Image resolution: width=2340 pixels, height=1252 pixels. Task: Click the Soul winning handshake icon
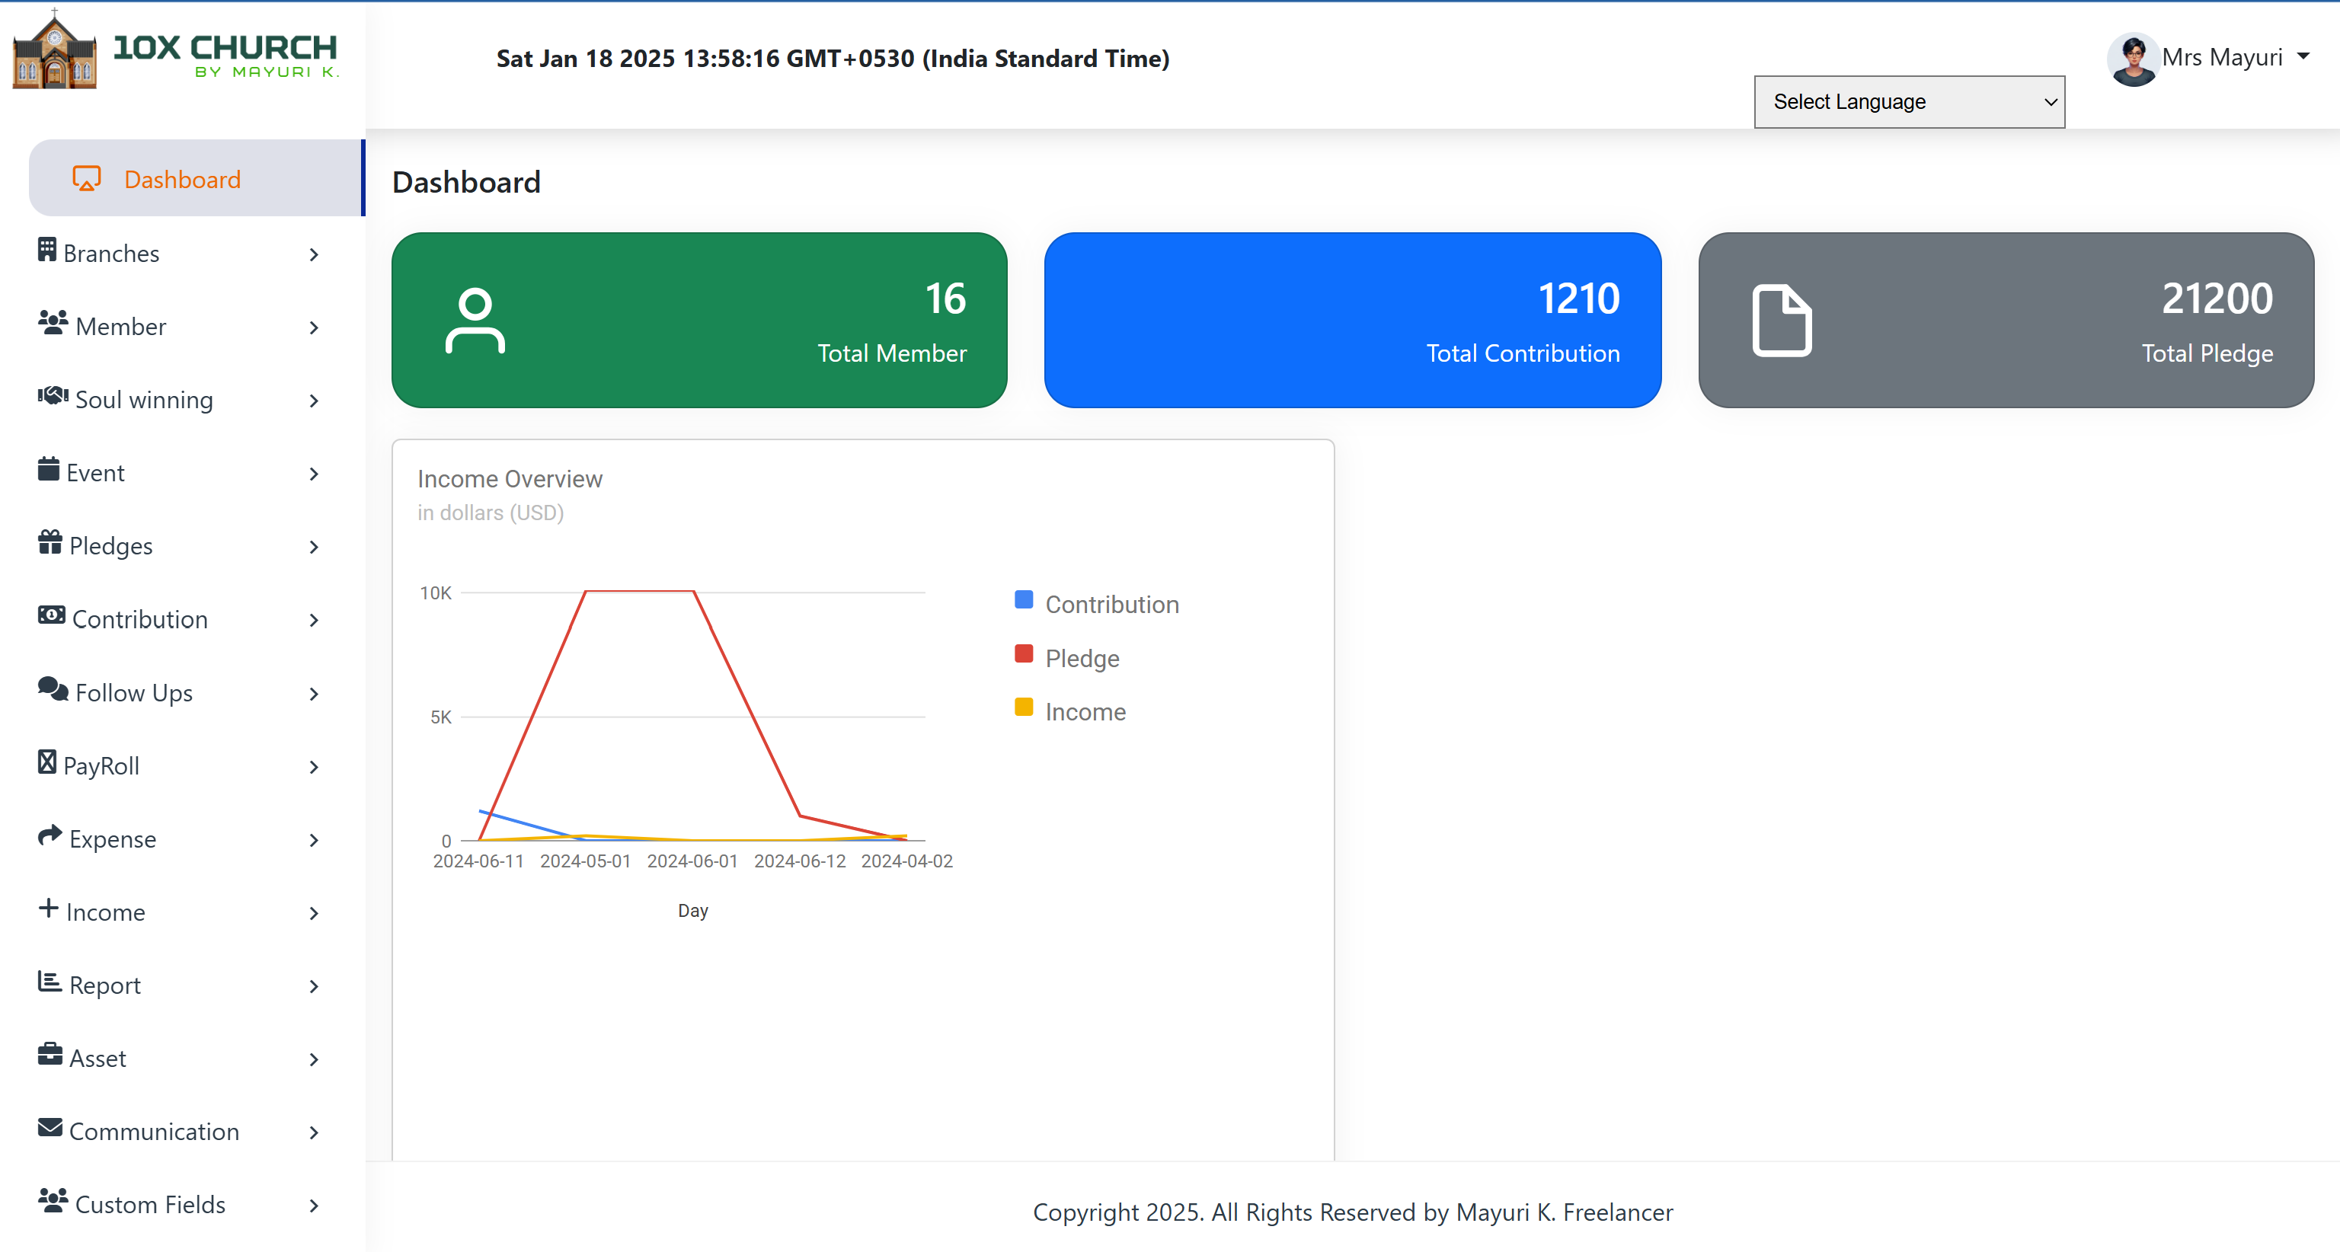click(x=53, y=396)
